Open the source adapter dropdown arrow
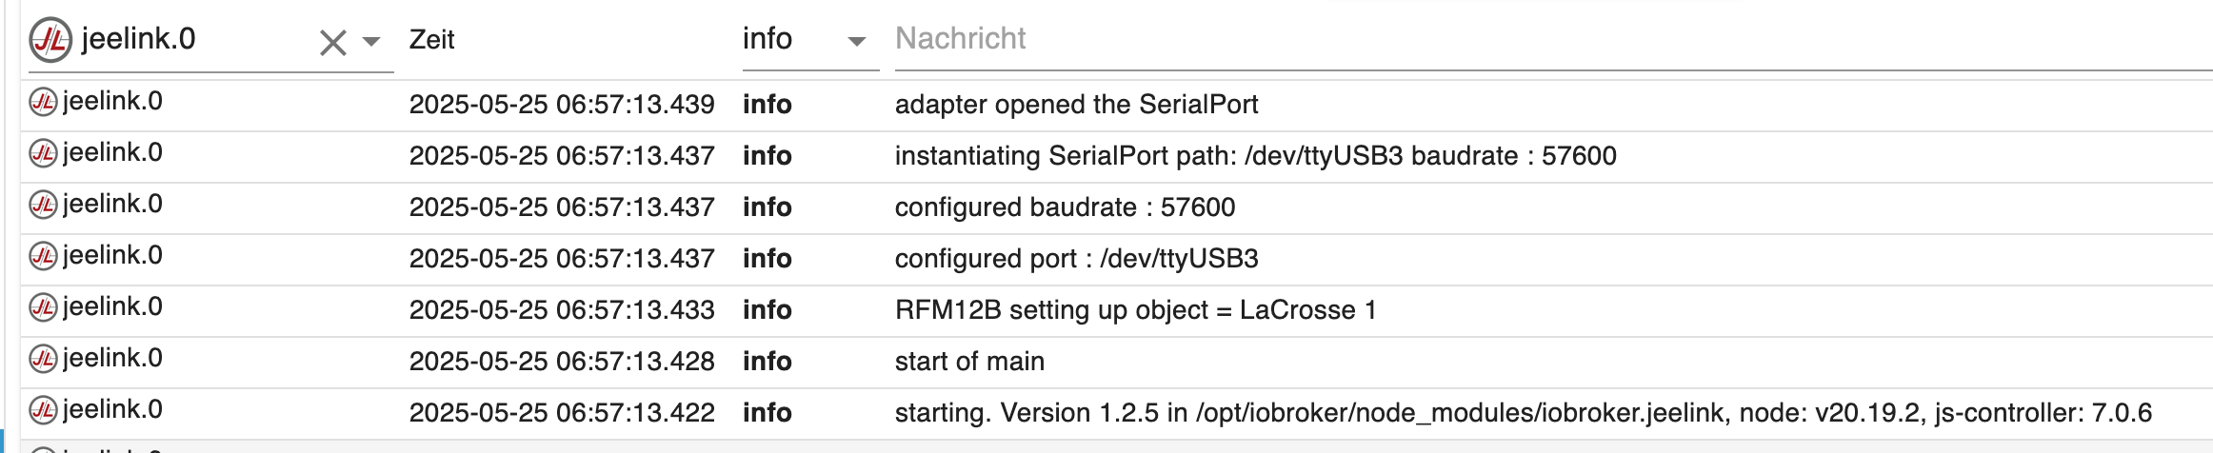2213x453 pixels. [x=372, y=42]
